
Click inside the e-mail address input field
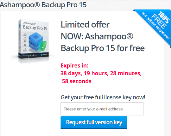tap(102, 109)
